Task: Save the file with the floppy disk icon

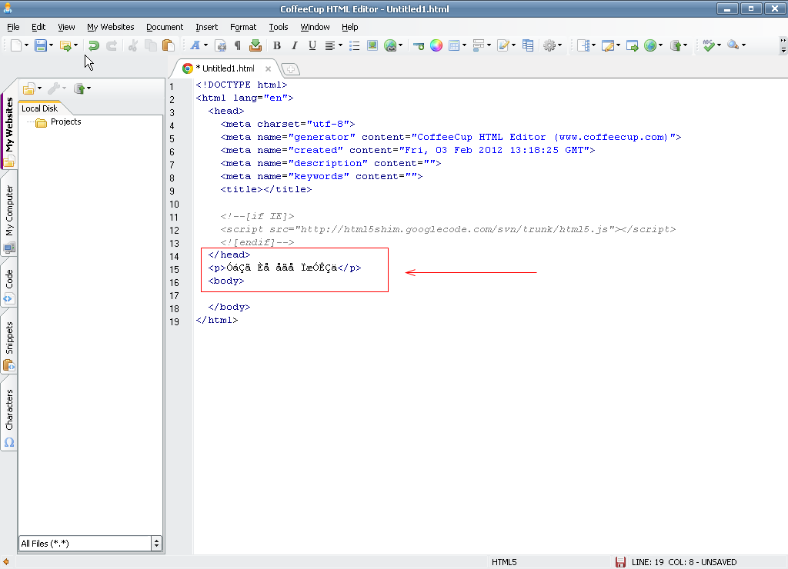Action: (x=41, y=45)
